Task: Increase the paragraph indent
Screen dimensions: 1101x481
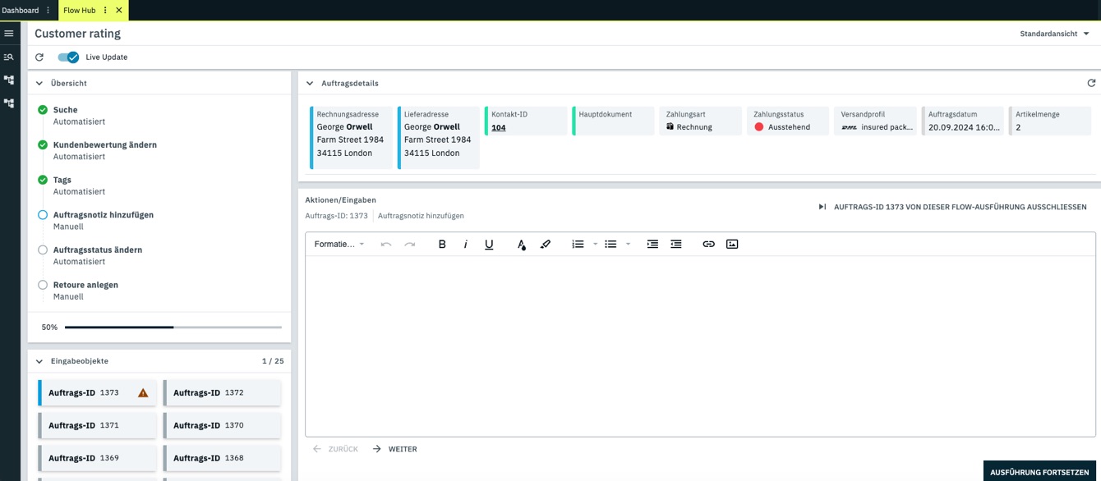Action: coord(652,244)
